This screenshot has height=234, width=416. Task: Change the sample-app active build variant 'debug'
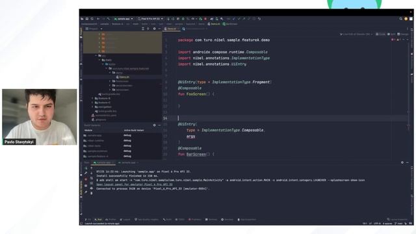127,135
